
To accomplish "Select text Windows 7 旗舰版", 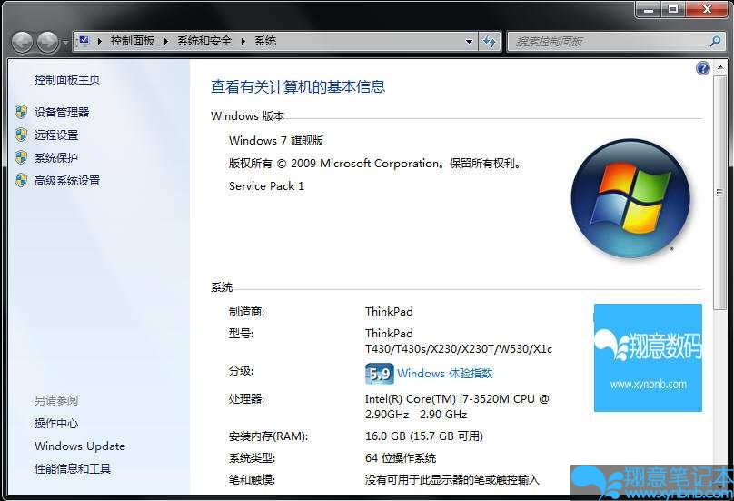I will (276, 141).
